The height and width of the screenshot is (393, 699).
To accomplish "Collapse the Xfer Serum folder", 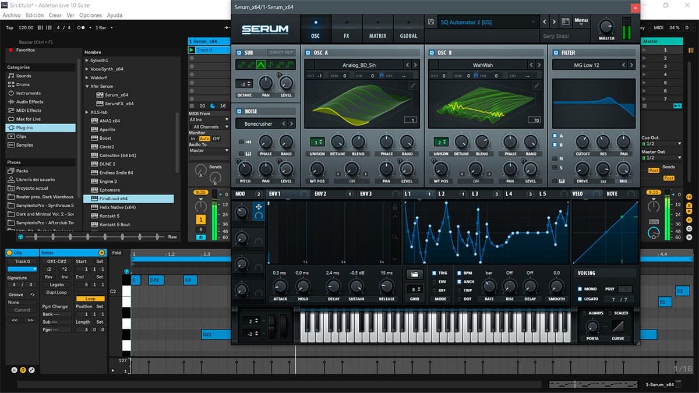I will click(x=87, y=86).
